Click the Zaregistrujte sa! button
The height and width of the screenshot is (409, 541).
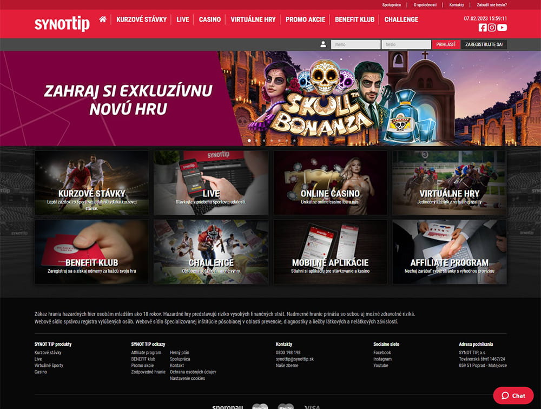pos(484,44)
